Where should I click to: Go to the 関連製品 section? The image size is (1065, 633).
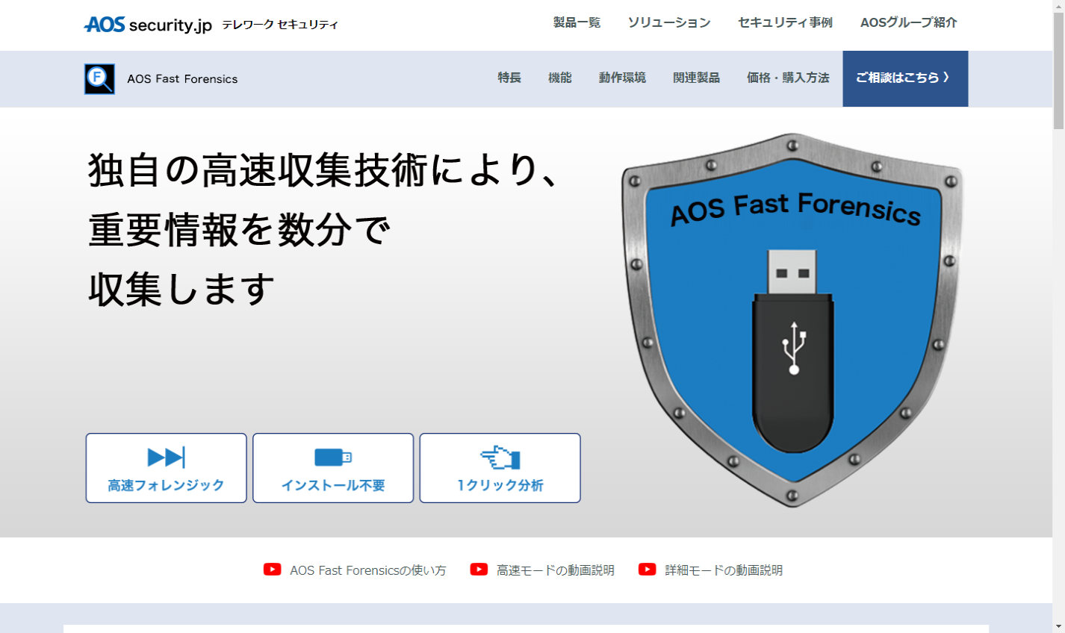[696, 78]
